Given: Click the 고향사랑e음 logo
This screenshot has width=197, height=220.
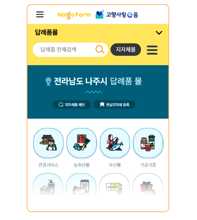Looking at the screenshot, I should point(117,14).
